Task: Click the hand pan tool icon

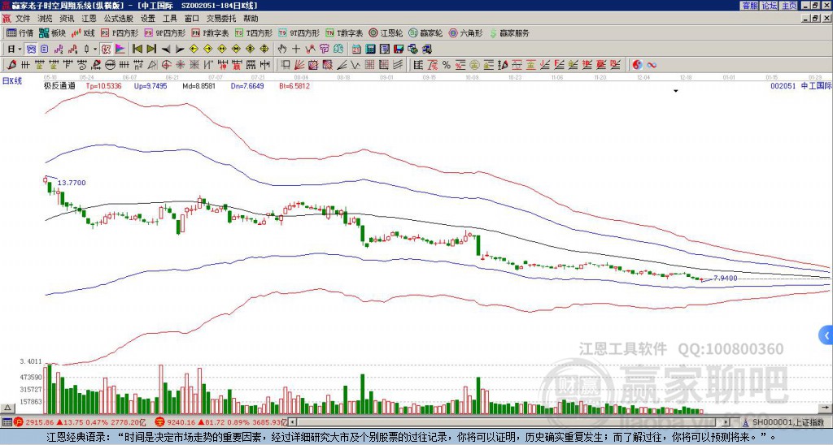Action: (281, 50)
